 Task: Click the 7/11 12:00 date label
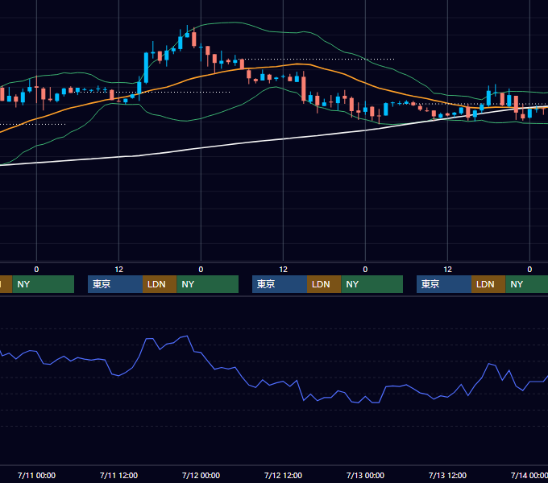click(118, 475)
